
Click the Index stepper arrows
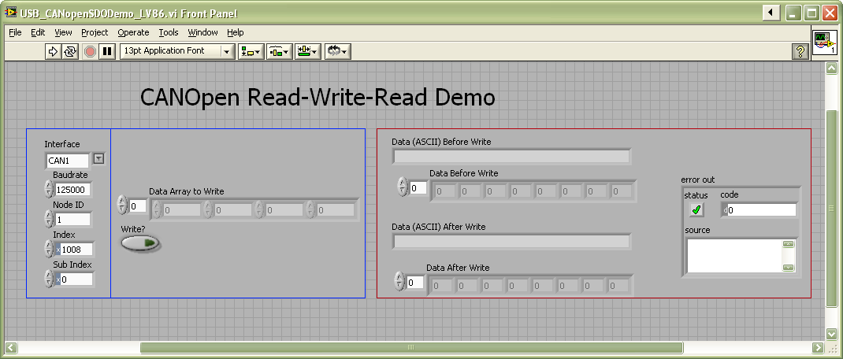49,249
